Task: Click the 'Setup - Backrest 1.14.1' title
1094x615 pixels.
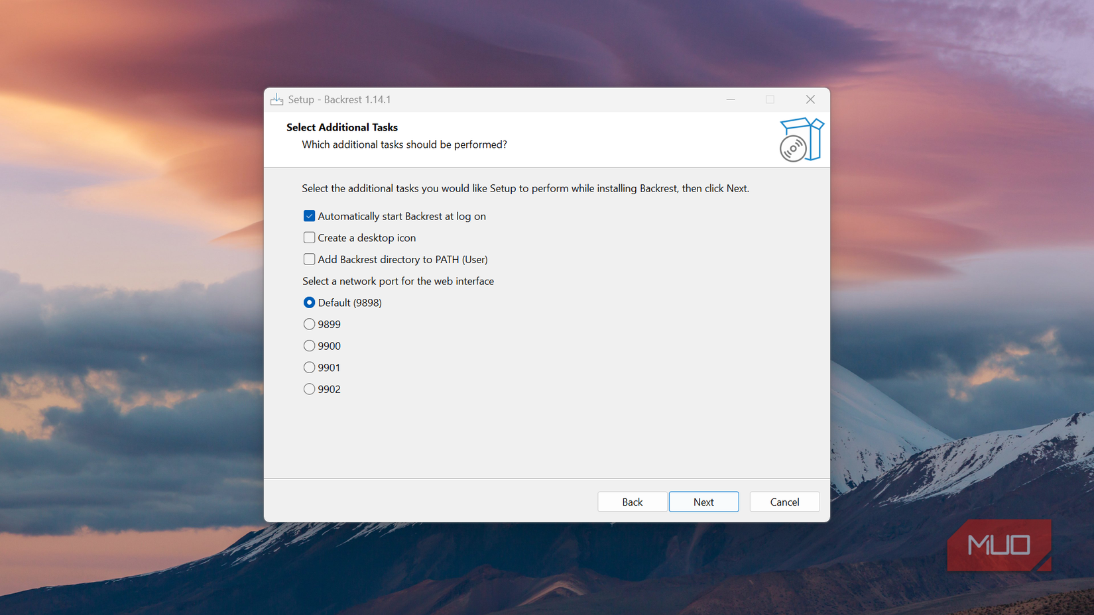Action: pyautogui.click(x=339, y=99)
